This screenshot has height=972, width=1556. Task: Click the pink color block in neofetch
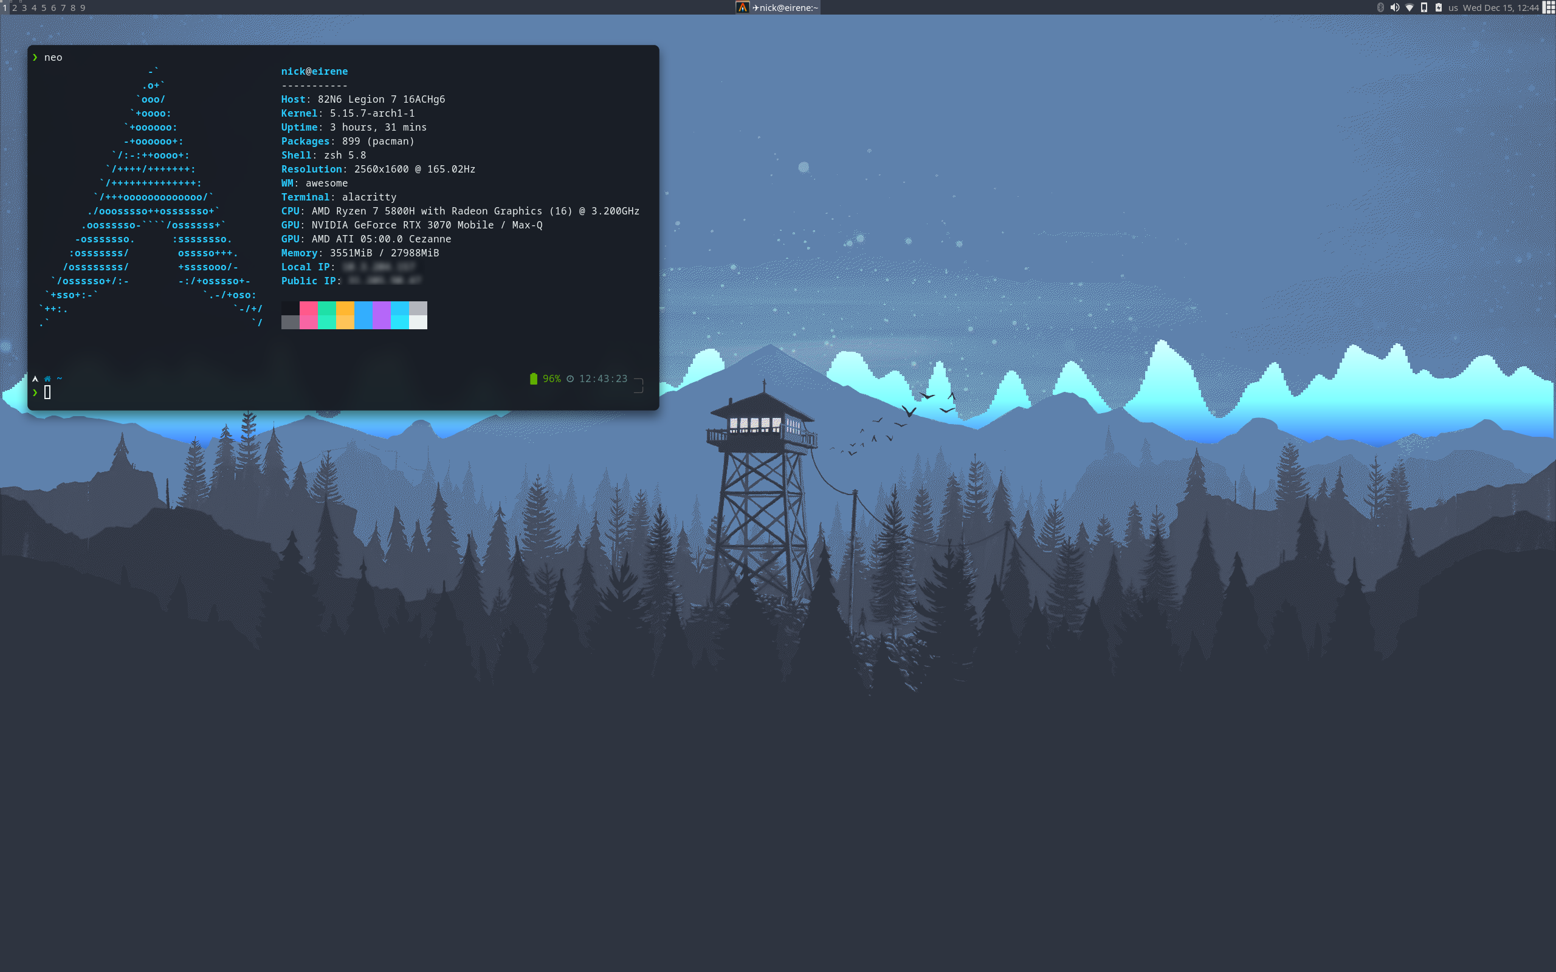pos(309,315)
